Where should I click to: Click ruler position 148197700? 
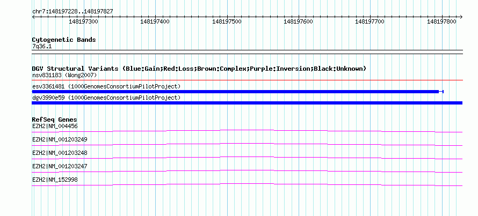pos(370,21)
